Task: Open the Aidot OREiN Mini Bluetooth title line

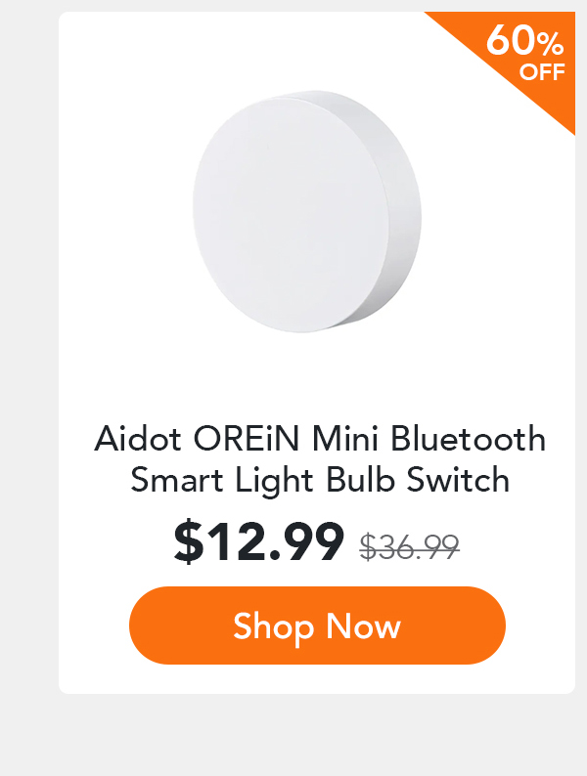Action: coord(320,439)
